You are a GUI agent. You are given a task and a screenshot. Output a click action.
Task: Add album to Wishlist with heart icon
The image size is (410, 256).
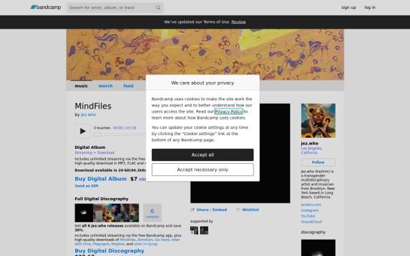click(247, 210)
